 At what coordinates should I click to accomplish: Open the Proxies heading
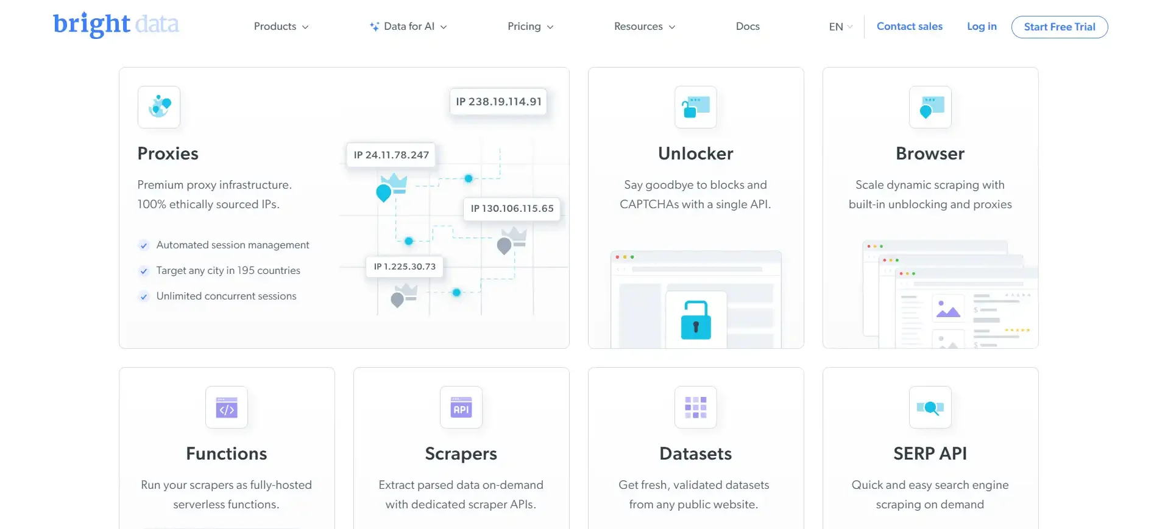[168, 153]
